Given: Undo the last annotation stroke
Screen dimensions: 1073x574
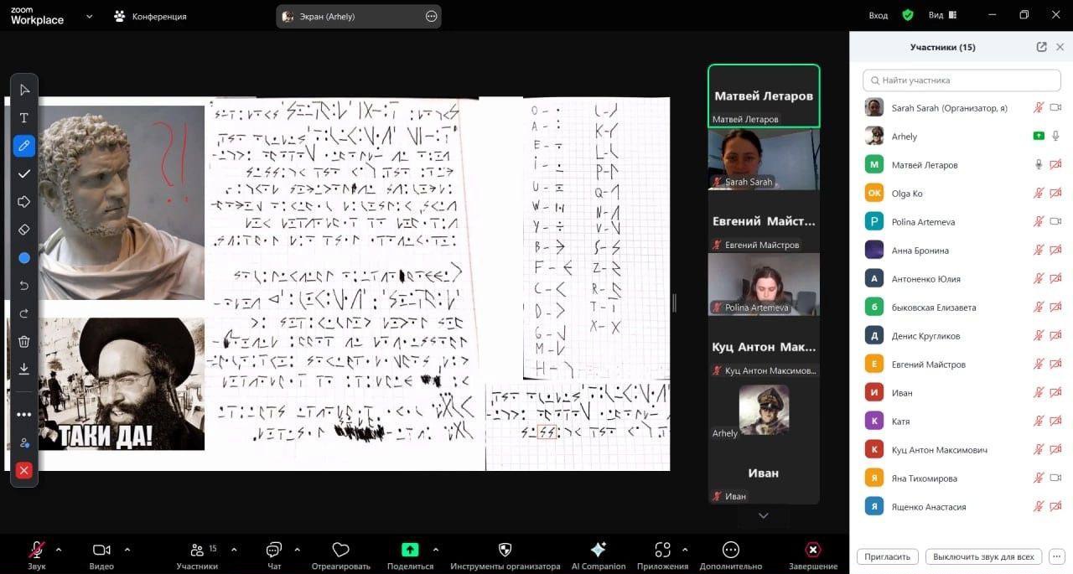Looking at the screenshot, I should click(x=23, y=286).
